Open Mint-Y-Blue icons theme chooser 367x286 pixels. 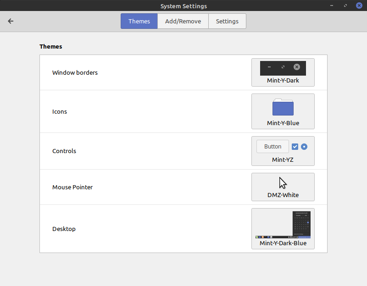tap(283, 111)
